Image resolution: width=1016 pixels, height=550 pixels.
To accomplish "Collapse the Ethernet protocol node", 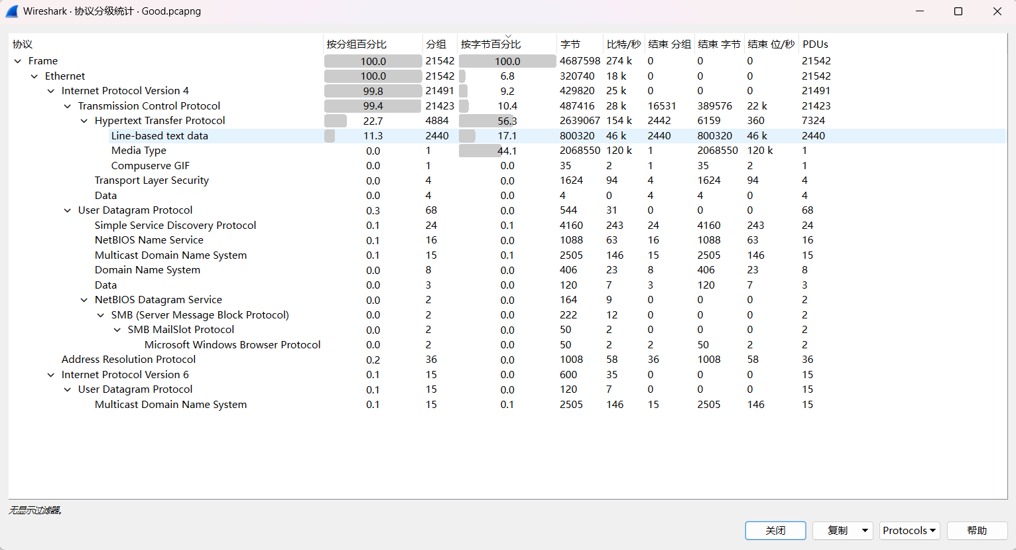I will (34, 76).
